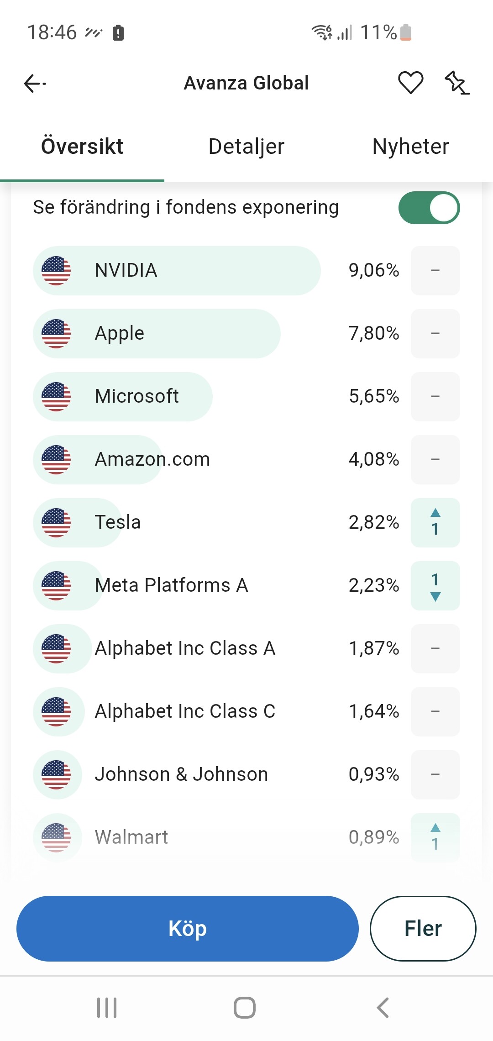The height and width of the screenshot is (1041, 493).
Task: Open the Amazon.com holding
Action: coord(152,459)
